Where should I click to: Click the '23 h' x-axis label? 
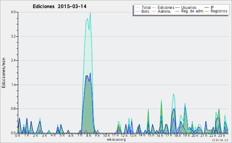click(x=222, y=136)
